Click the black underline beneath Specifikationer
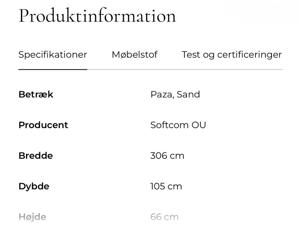Image resolution: width=301 pixels, height=245 pixels. coord(53,69)
